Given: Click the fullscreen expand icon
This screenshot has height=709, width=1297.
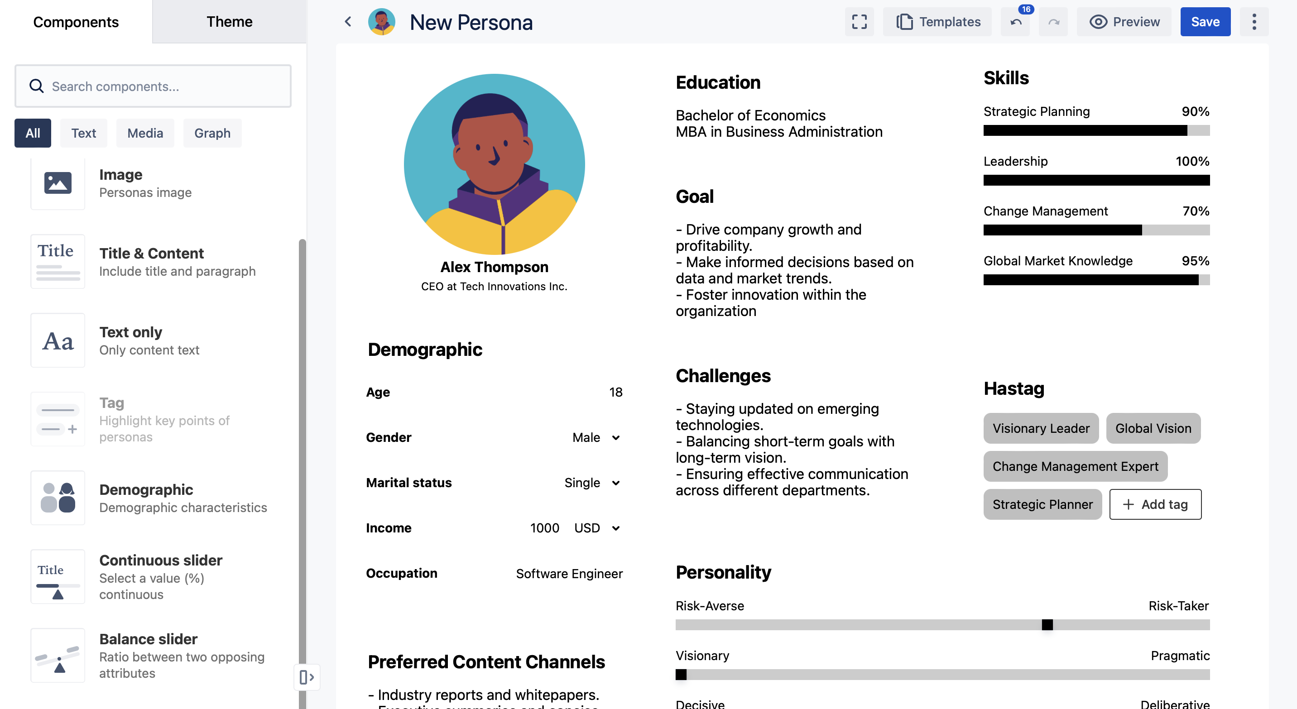Looking at the screenshot, I should tap(859, 22).
